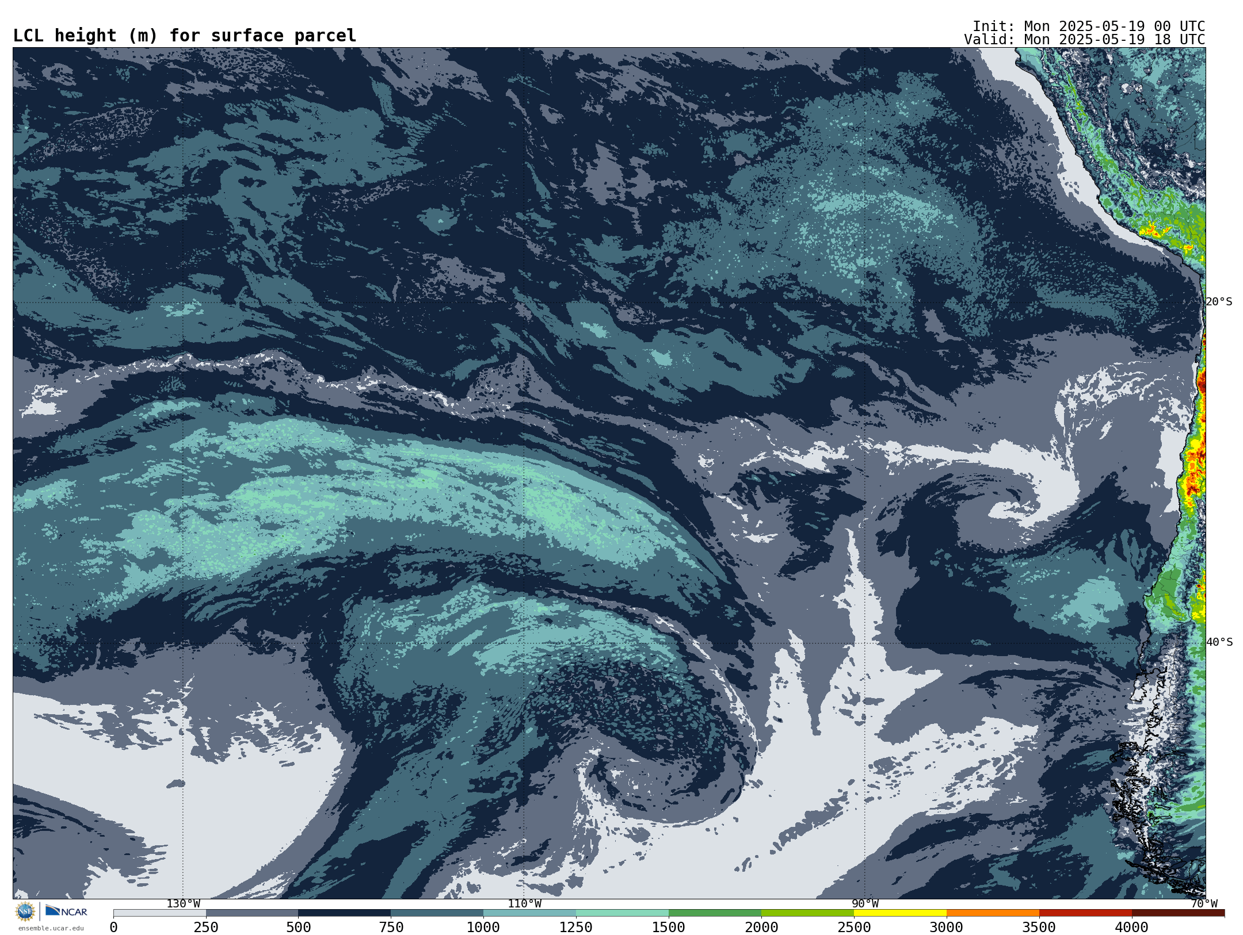Screen dimensions: 1243x935
Task: Click the colorbar tick label '500'
Action: pos(299,928)
